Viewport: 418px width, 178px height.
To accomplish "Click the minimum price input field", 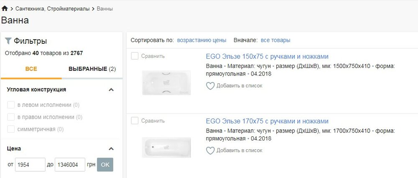I will [30, 165].
